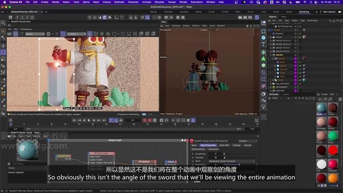The height and width of the screenshot is (193, 343).
Task: Open the Advanced tab in node attributes
Action: pyautogui.click(x=213, y=149)
